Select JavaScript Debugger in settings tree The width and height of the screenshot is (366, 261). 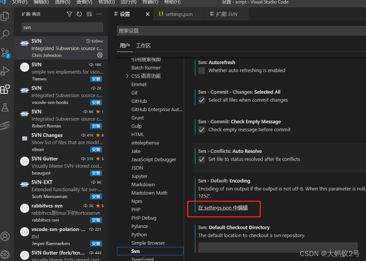154,160
